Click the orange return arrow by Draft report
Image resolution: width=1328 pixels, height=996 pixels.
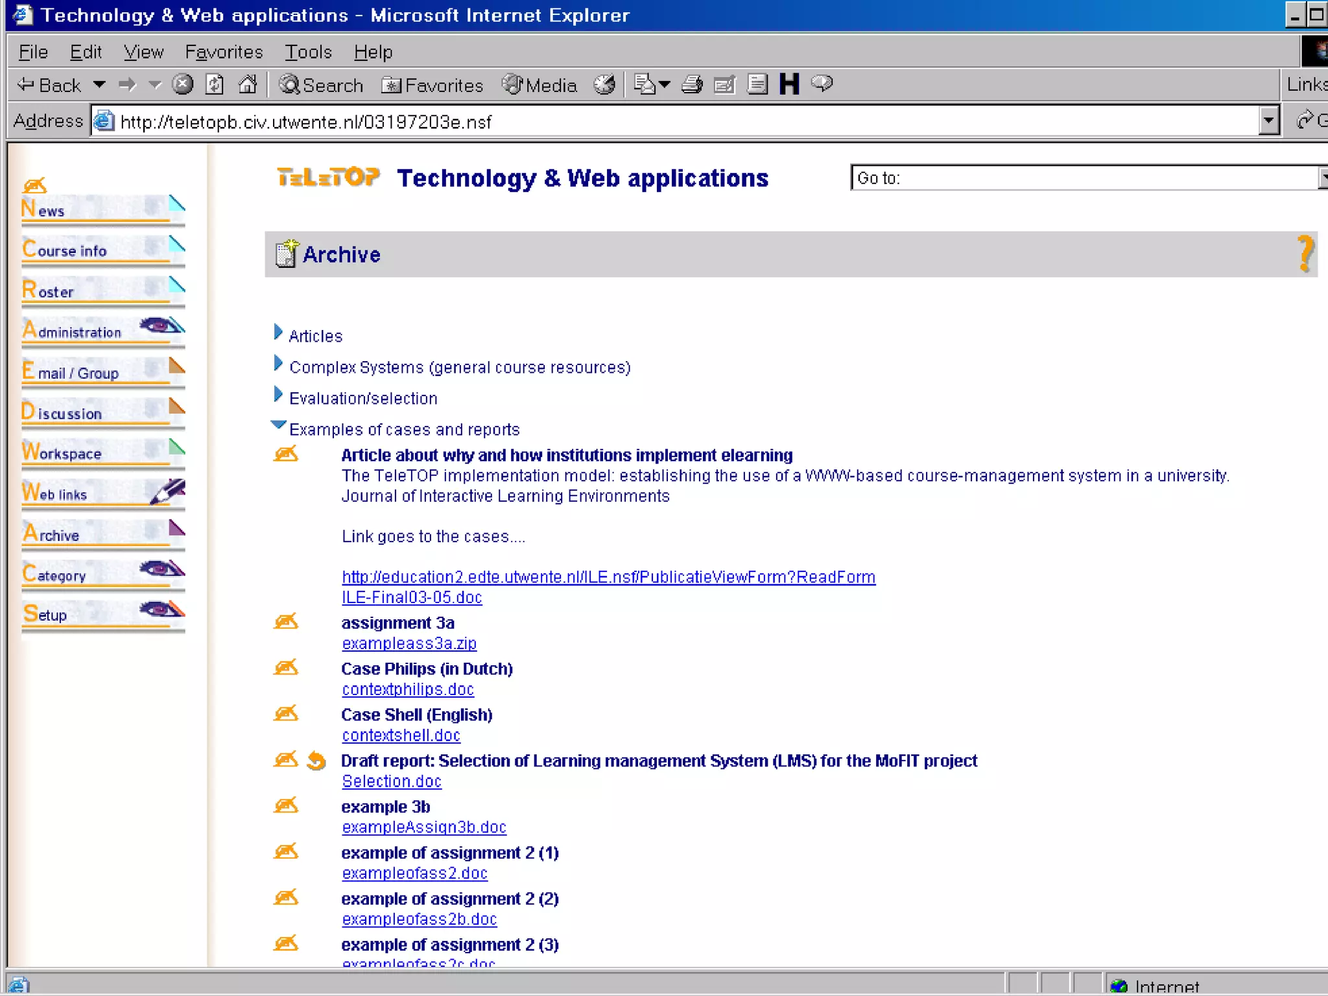316,761
